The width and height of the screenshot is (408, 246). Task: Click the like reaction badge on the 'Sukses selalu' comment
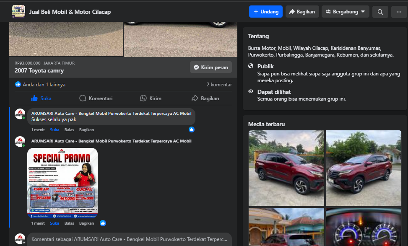(x=192, y=129)
